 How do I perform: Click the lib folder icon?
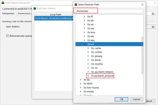(x=85, y=80)
